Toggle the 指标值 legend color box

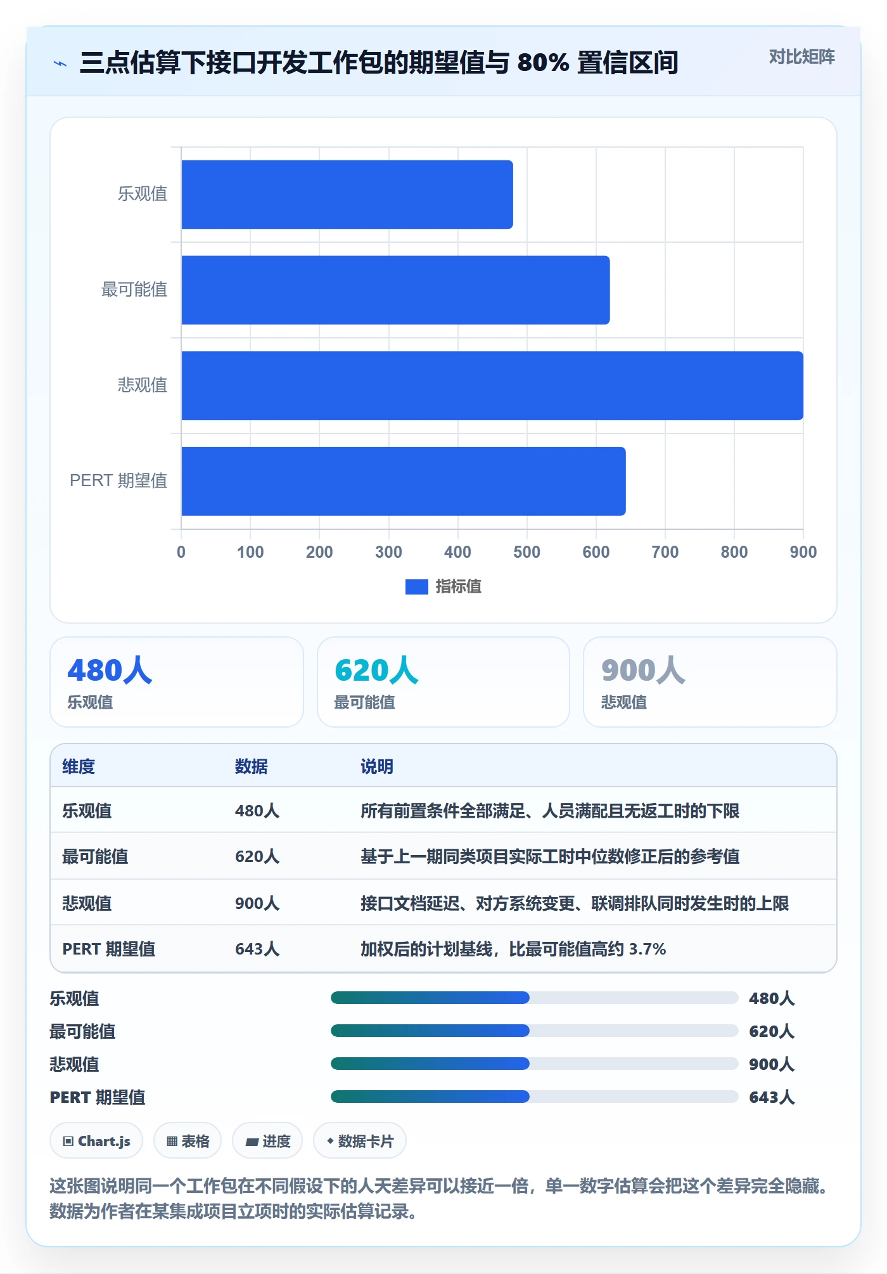coord(416,587)
